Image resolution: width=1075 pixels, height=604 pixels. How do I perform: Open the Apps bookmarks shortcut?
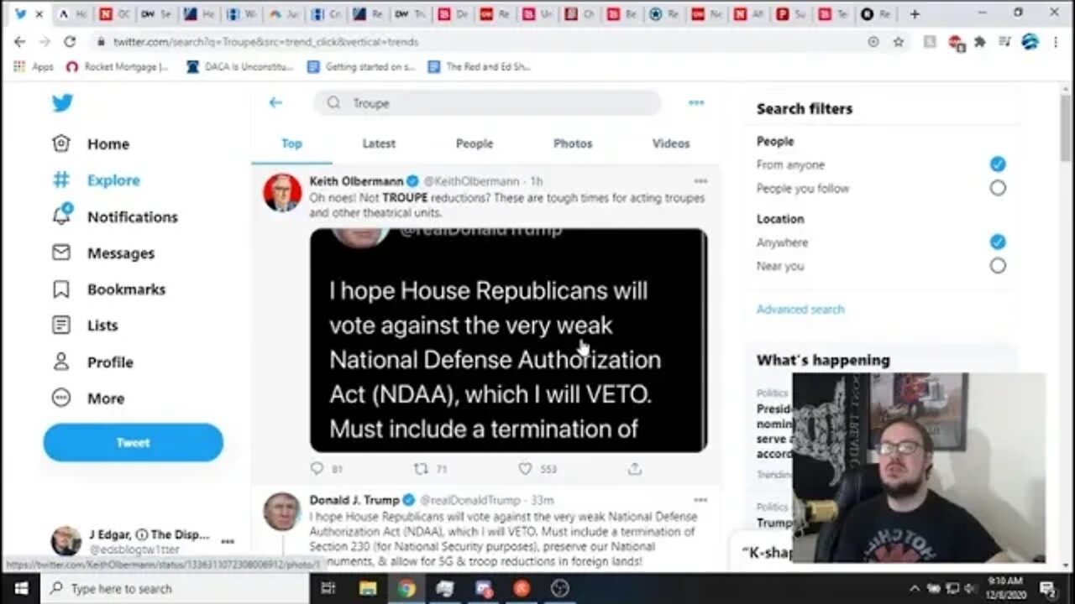click(34, 66)
